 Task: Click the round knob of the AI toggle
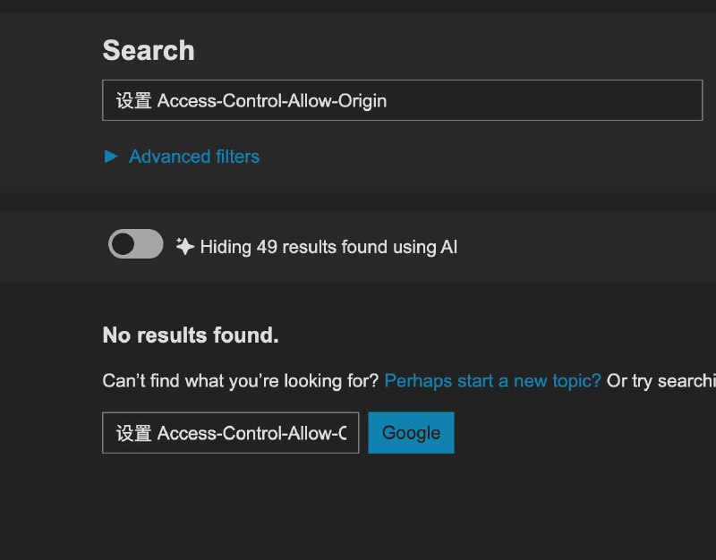click(x=124, y=244)
